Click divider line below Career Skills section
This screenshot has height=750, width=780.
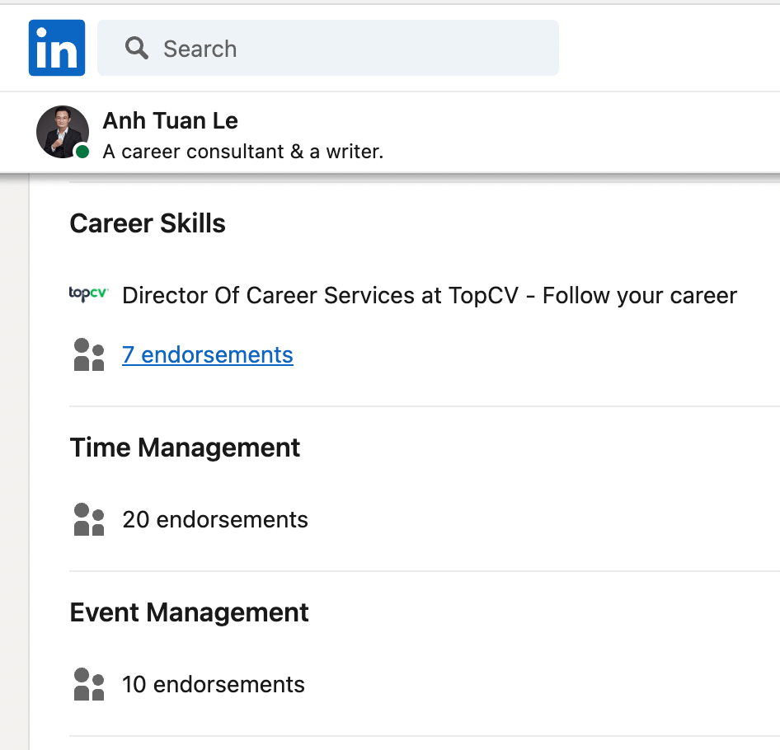412,406
